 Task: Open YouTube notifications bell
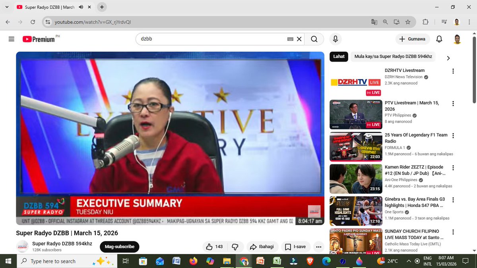tap(439, 39)
